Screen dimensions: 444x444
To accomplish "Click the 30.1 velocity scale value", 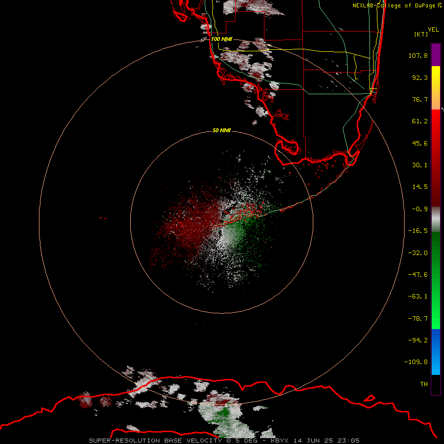I will click(420, 165).
